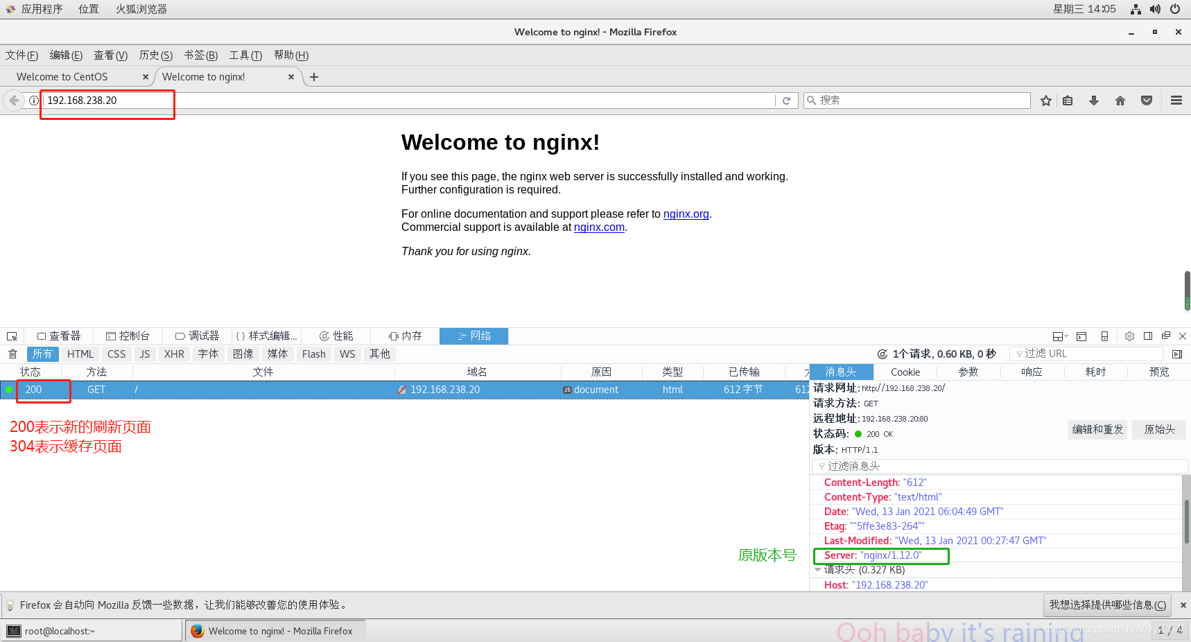Switch to the 控制台 console tab
Image resolution: width=1191 pixels, height=642 pixels.
tap(128, 336)
